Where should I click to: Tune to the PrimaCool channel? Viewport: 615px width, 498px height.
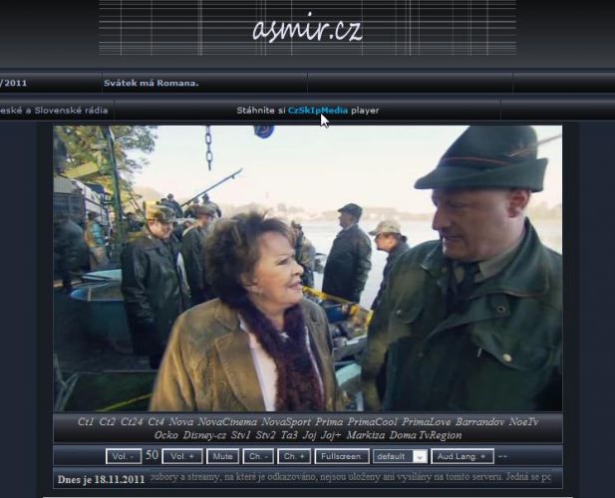[x=372, y=422]
